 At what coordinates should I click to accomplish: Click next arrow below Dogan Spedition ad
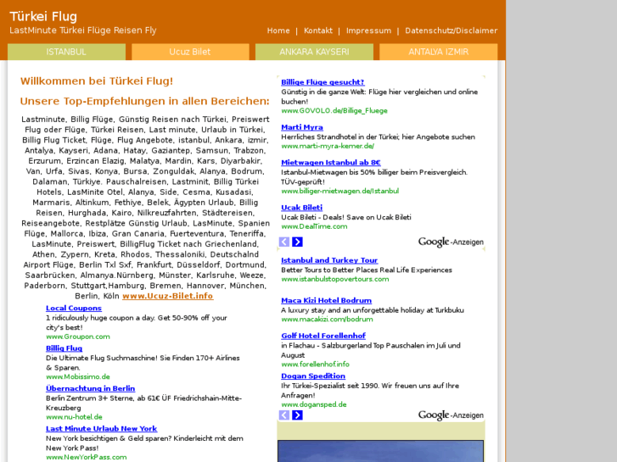(298, 415)
